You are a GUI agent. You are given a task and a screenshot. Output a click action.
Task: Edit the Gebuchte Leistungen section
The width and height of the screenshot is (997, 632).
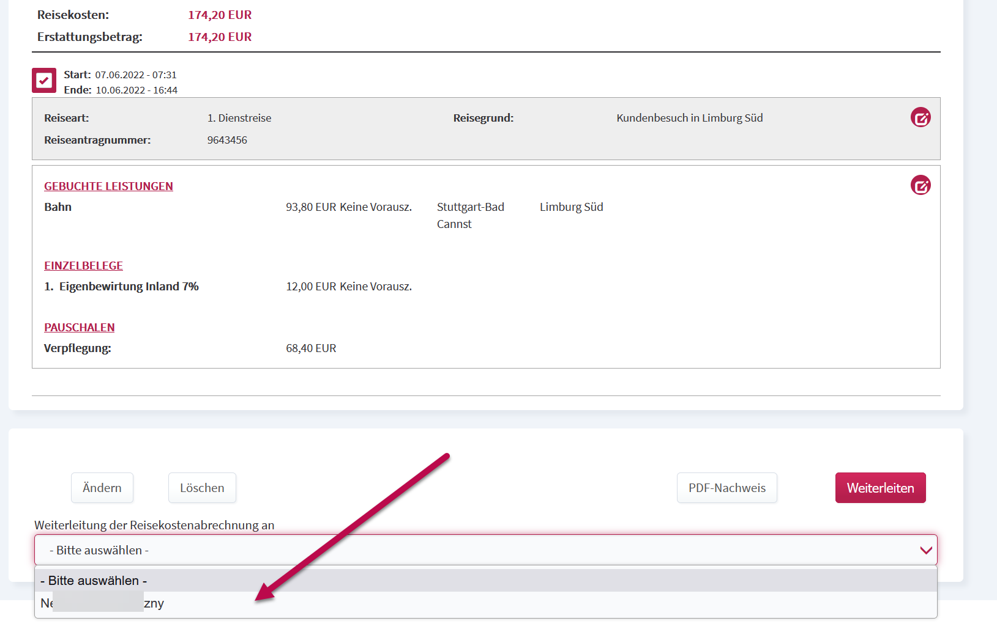[920, 185]
